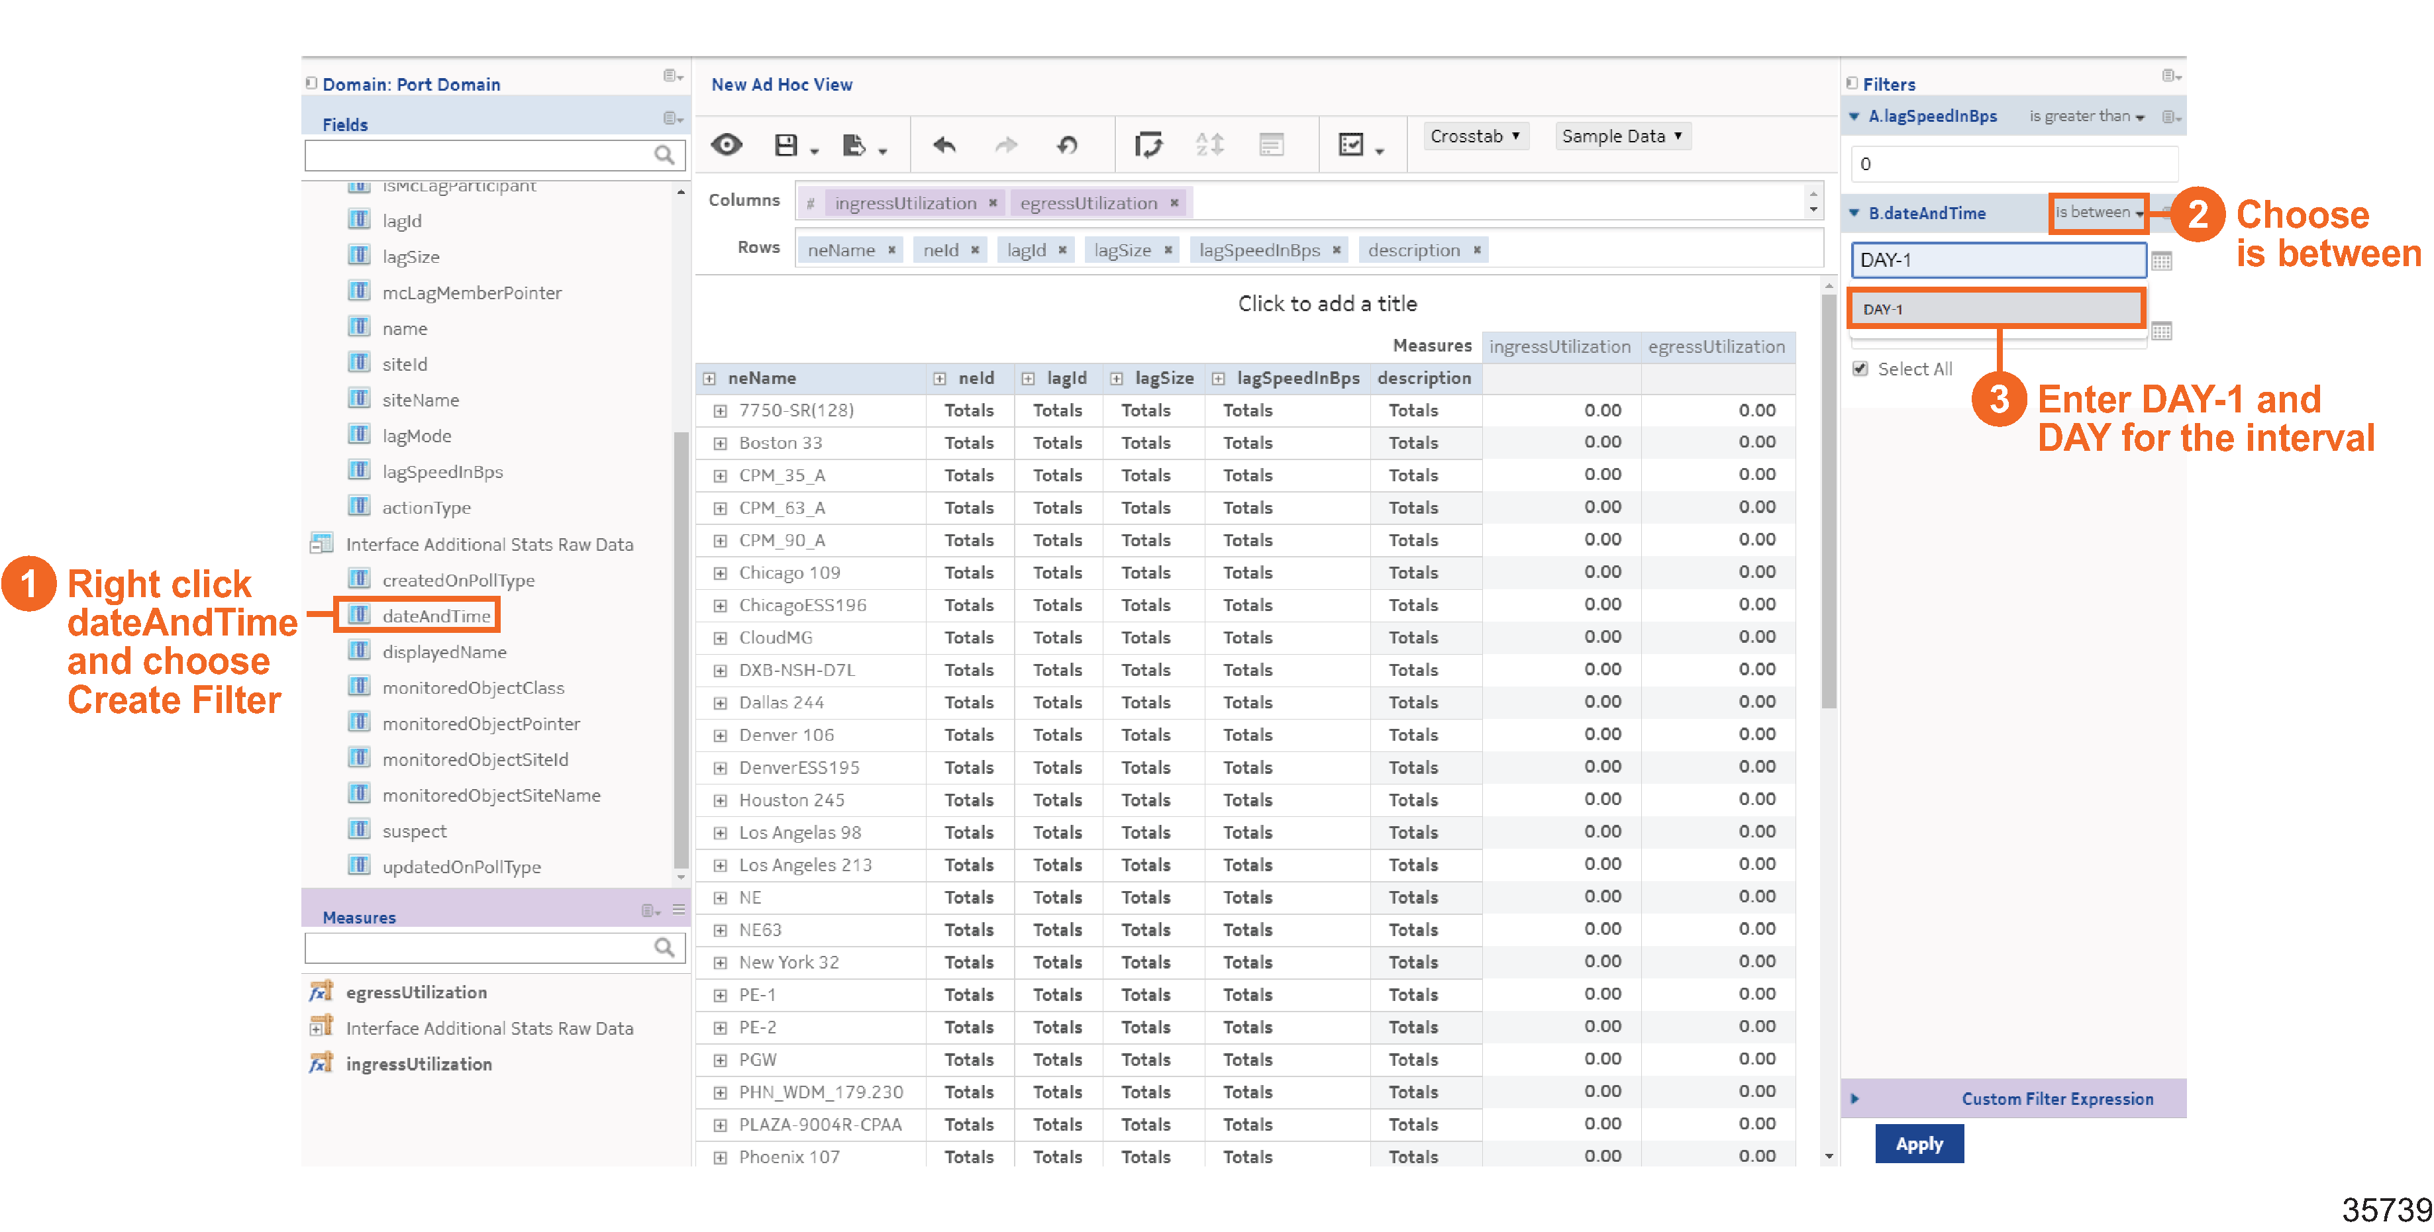Click the Fields search magnifier icon
This screenshot has height=1232, width=2434.
pos(664,154)
